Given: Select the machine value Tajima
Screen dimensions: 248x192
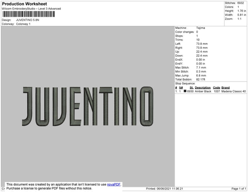Looking at the screenshot, I should [x=200, y=28].
